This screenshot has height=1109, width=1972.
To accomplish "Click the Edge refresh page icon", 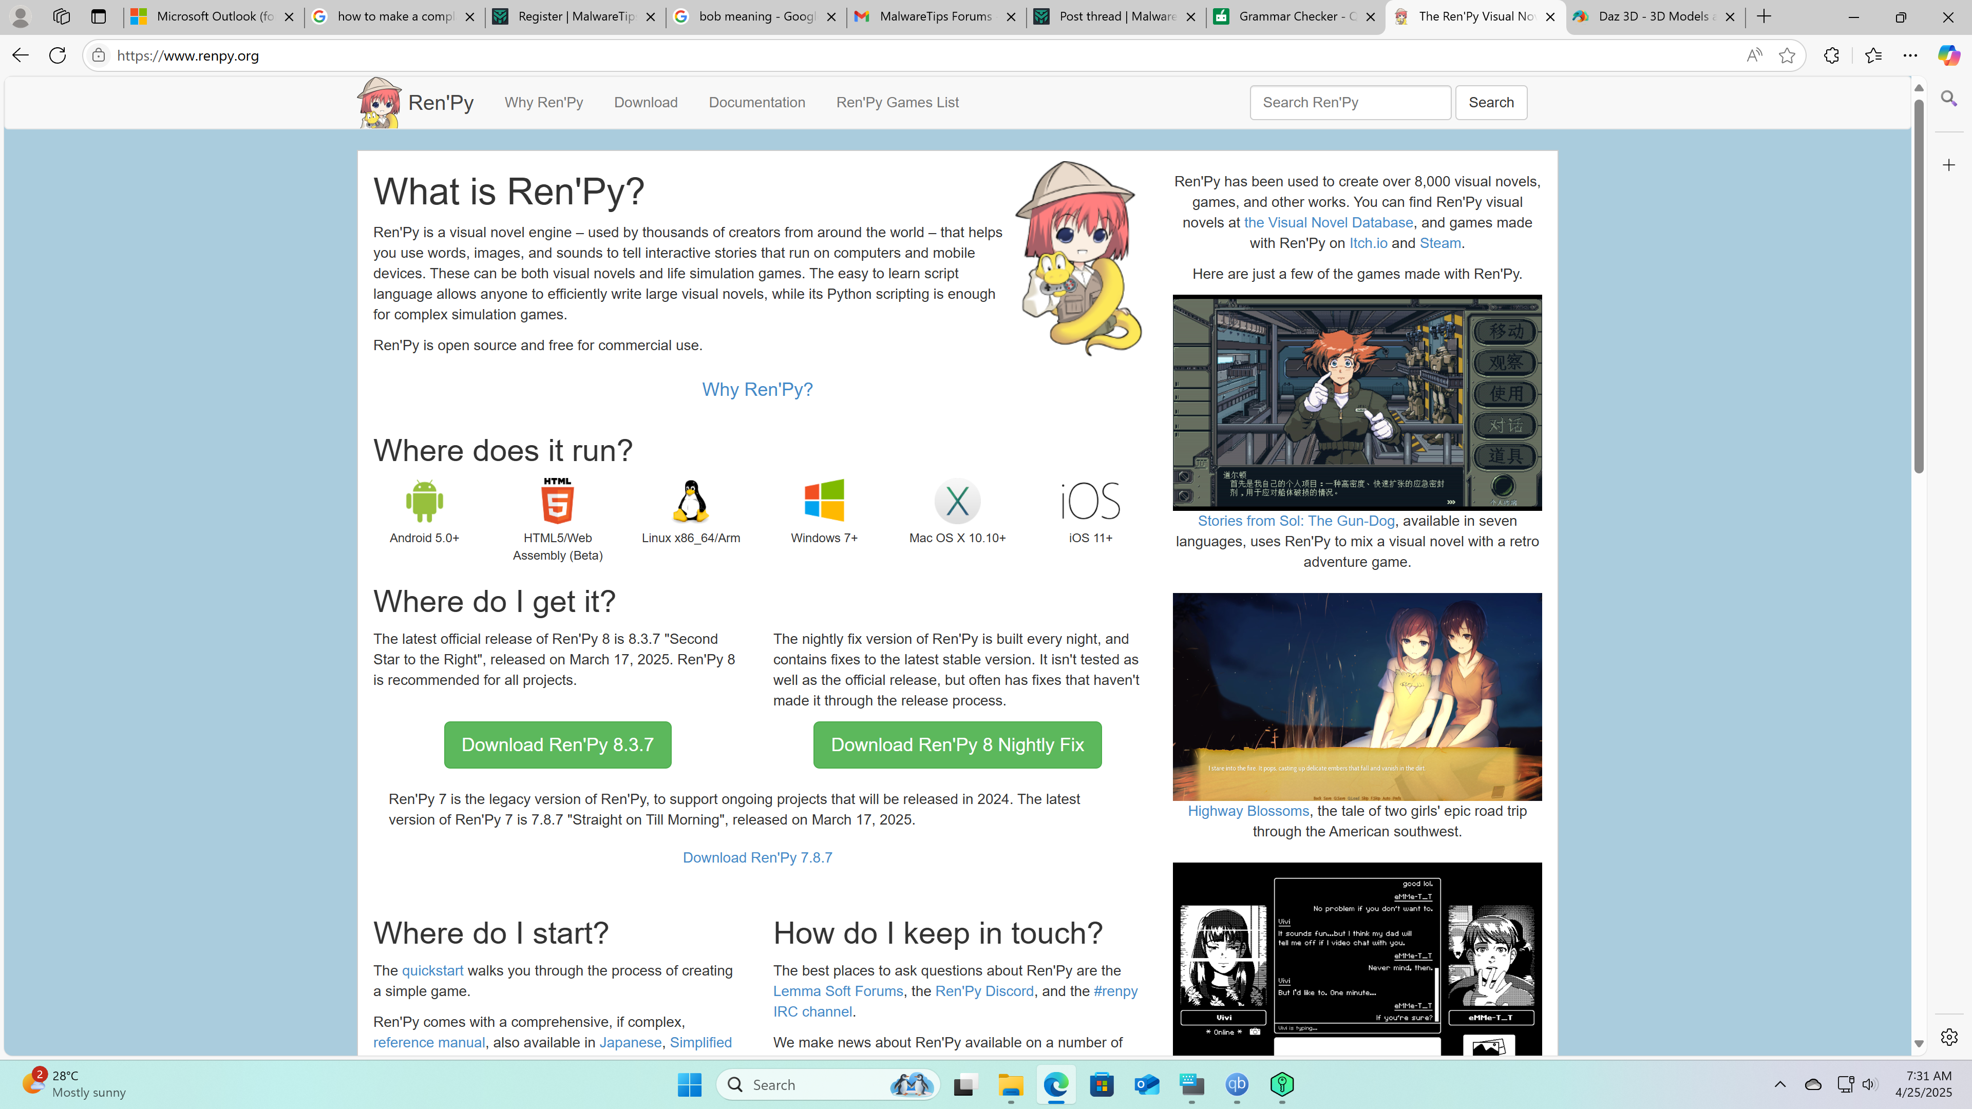I will 58,55.
